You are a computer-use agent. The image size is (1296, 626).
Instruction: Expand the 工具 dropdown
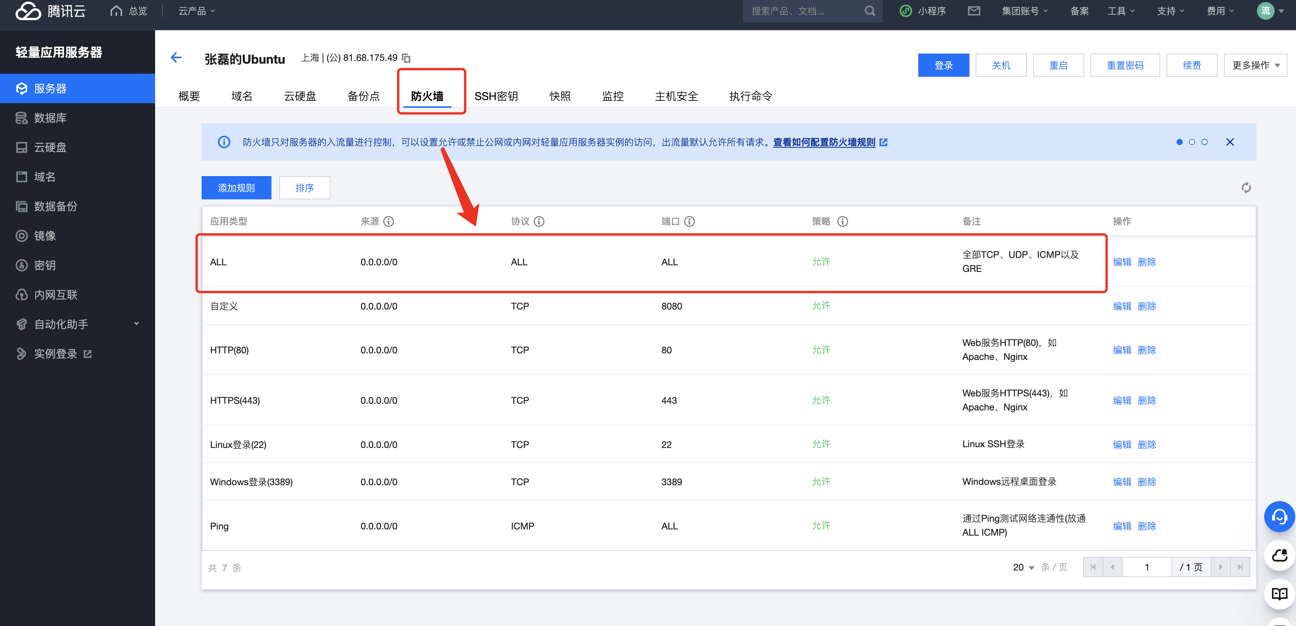point(1121,11)
